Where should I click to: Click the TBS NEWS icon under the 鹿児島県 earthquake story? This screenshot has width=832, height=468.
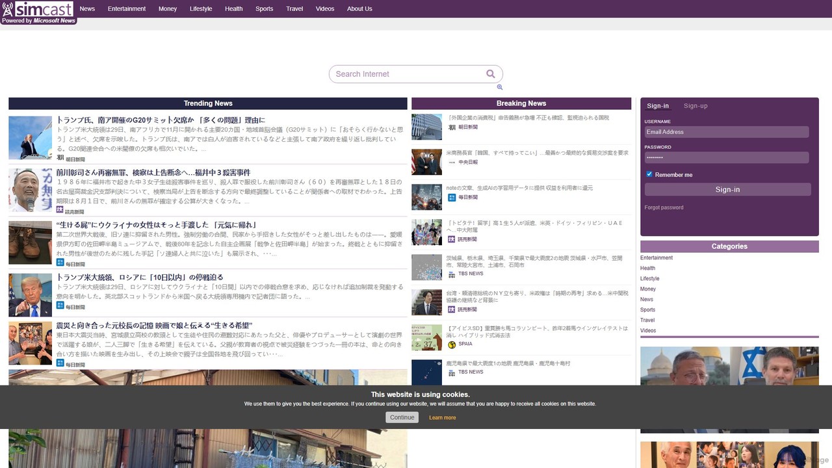pyautogui.click(x=452, y=372)
